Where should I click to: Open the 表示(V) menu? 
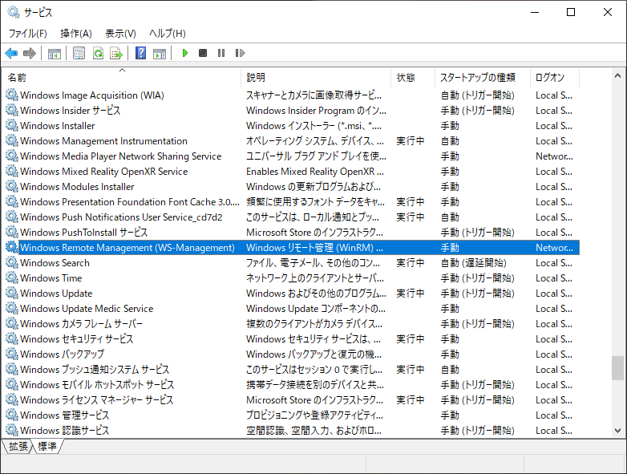120,33
